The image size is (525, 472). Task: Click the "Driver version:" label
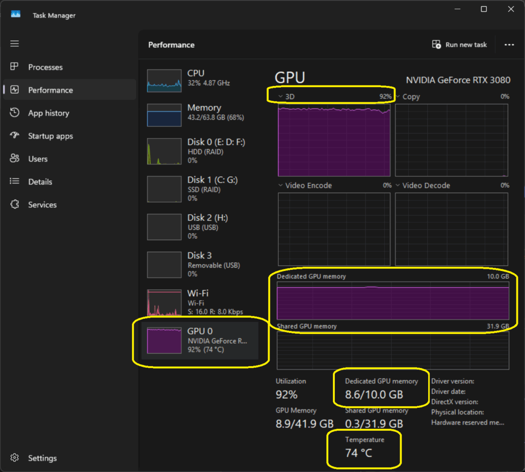click(x=453, y=381)
